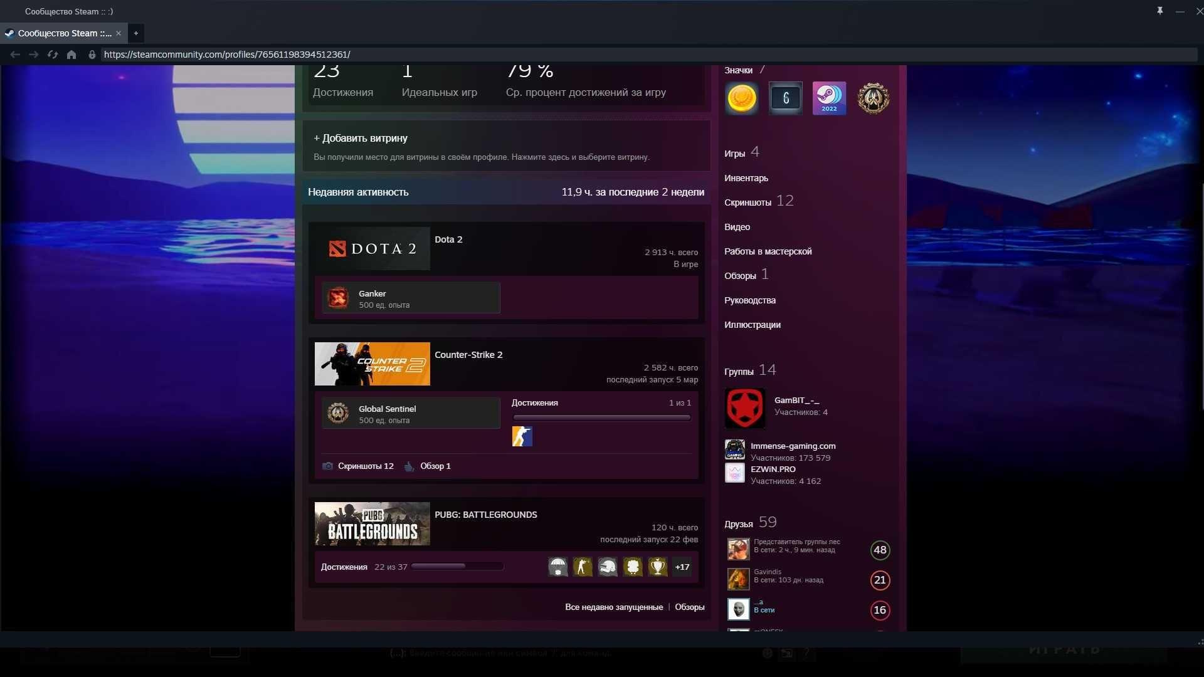
Task: Click the Immense-gaming.com group avatar
Action: click(735, 449)
